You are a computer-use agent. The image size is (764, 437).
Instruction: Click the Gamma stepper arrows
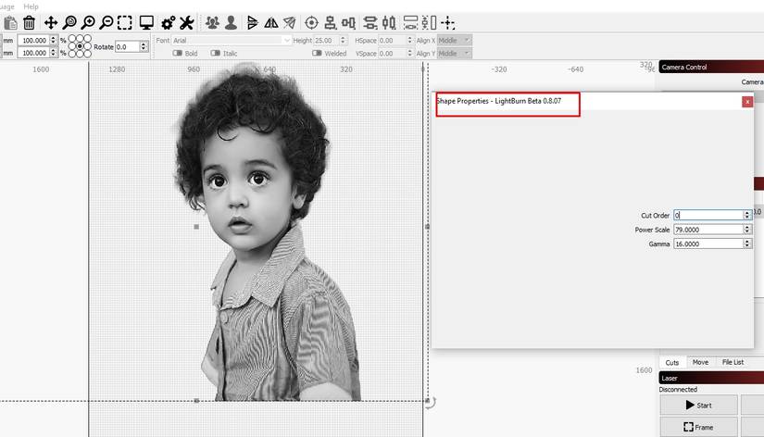(747, 243)
